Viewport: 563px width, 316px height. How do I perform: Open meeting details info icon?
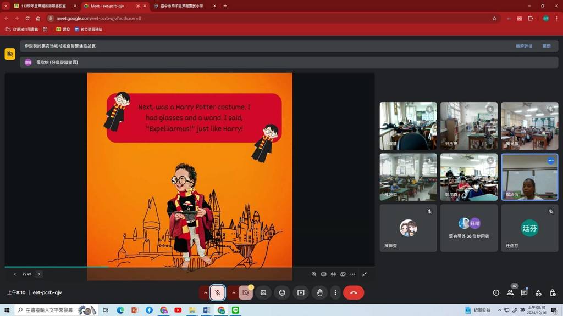pos(496,292)
